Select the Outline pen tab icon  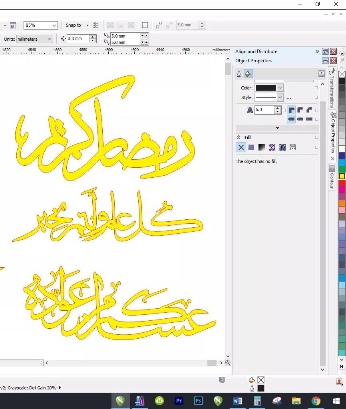tap(239, 74)
